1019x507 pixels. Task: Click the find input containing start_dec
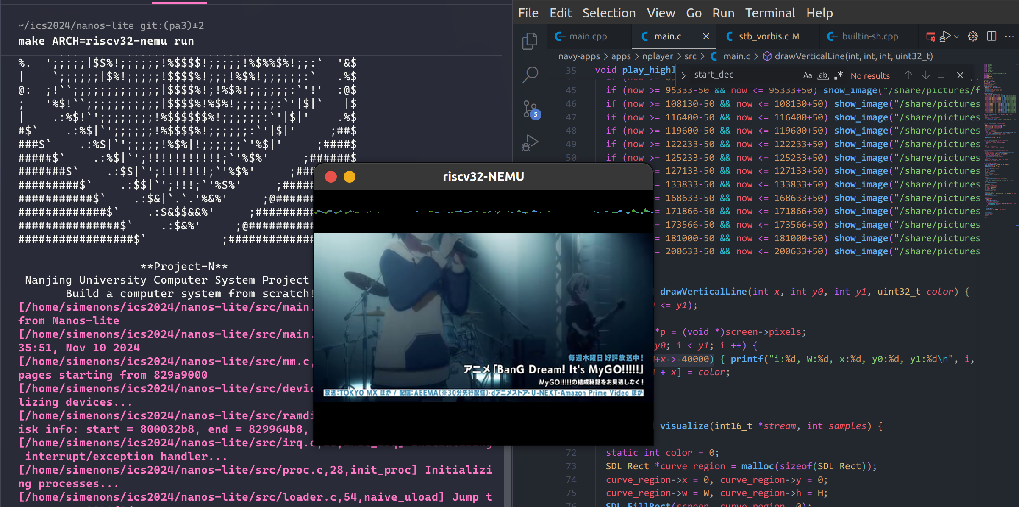[x=745, y=75]
